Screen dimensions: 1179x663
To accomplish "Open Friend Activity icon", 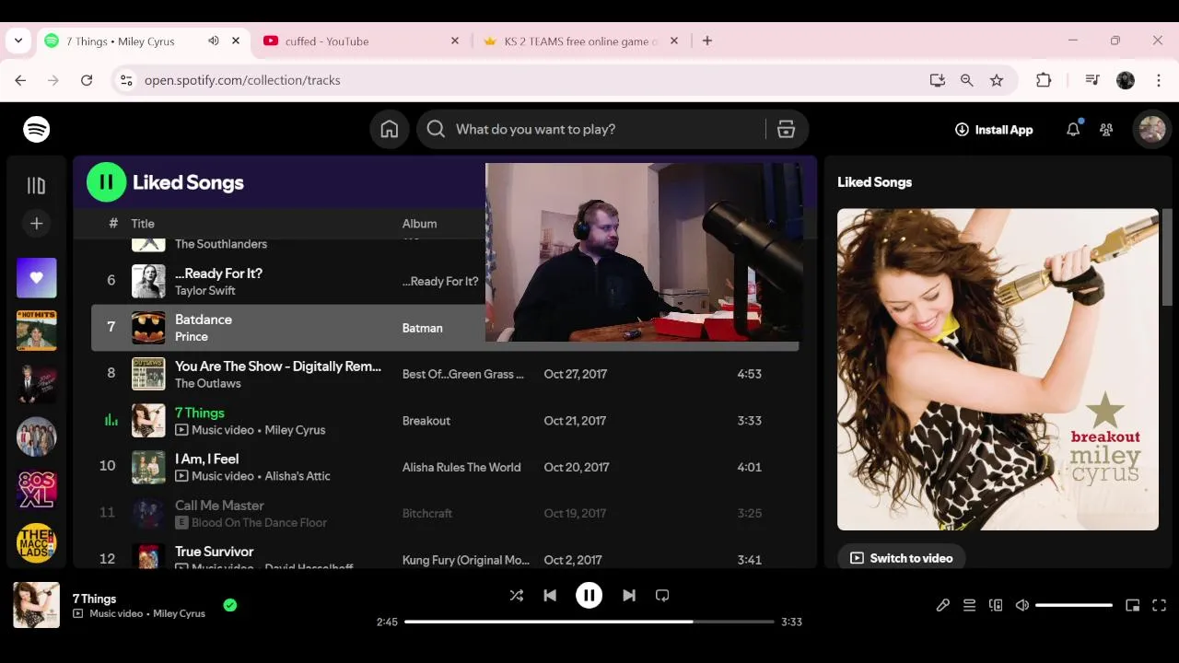I will (1106, 130).
